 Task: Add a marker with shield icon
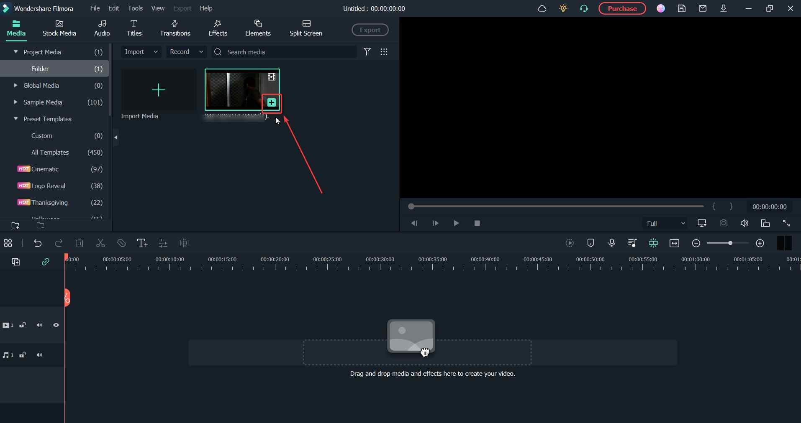point(591,243)
